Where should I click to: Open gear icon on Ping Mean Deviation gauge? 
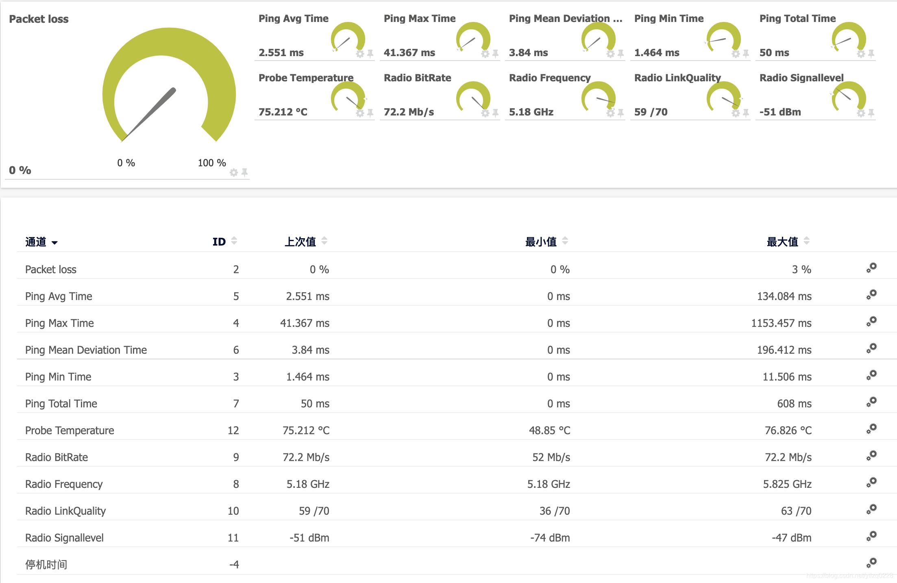click(x=610, y=53)
